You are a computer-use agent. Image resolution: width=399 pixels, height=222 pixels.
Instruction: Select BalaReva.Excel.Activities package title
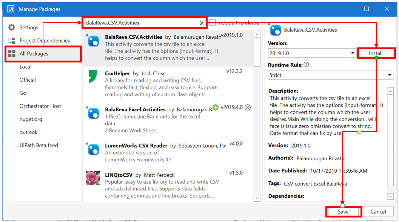pyautogui.click(x=135, y=109)
